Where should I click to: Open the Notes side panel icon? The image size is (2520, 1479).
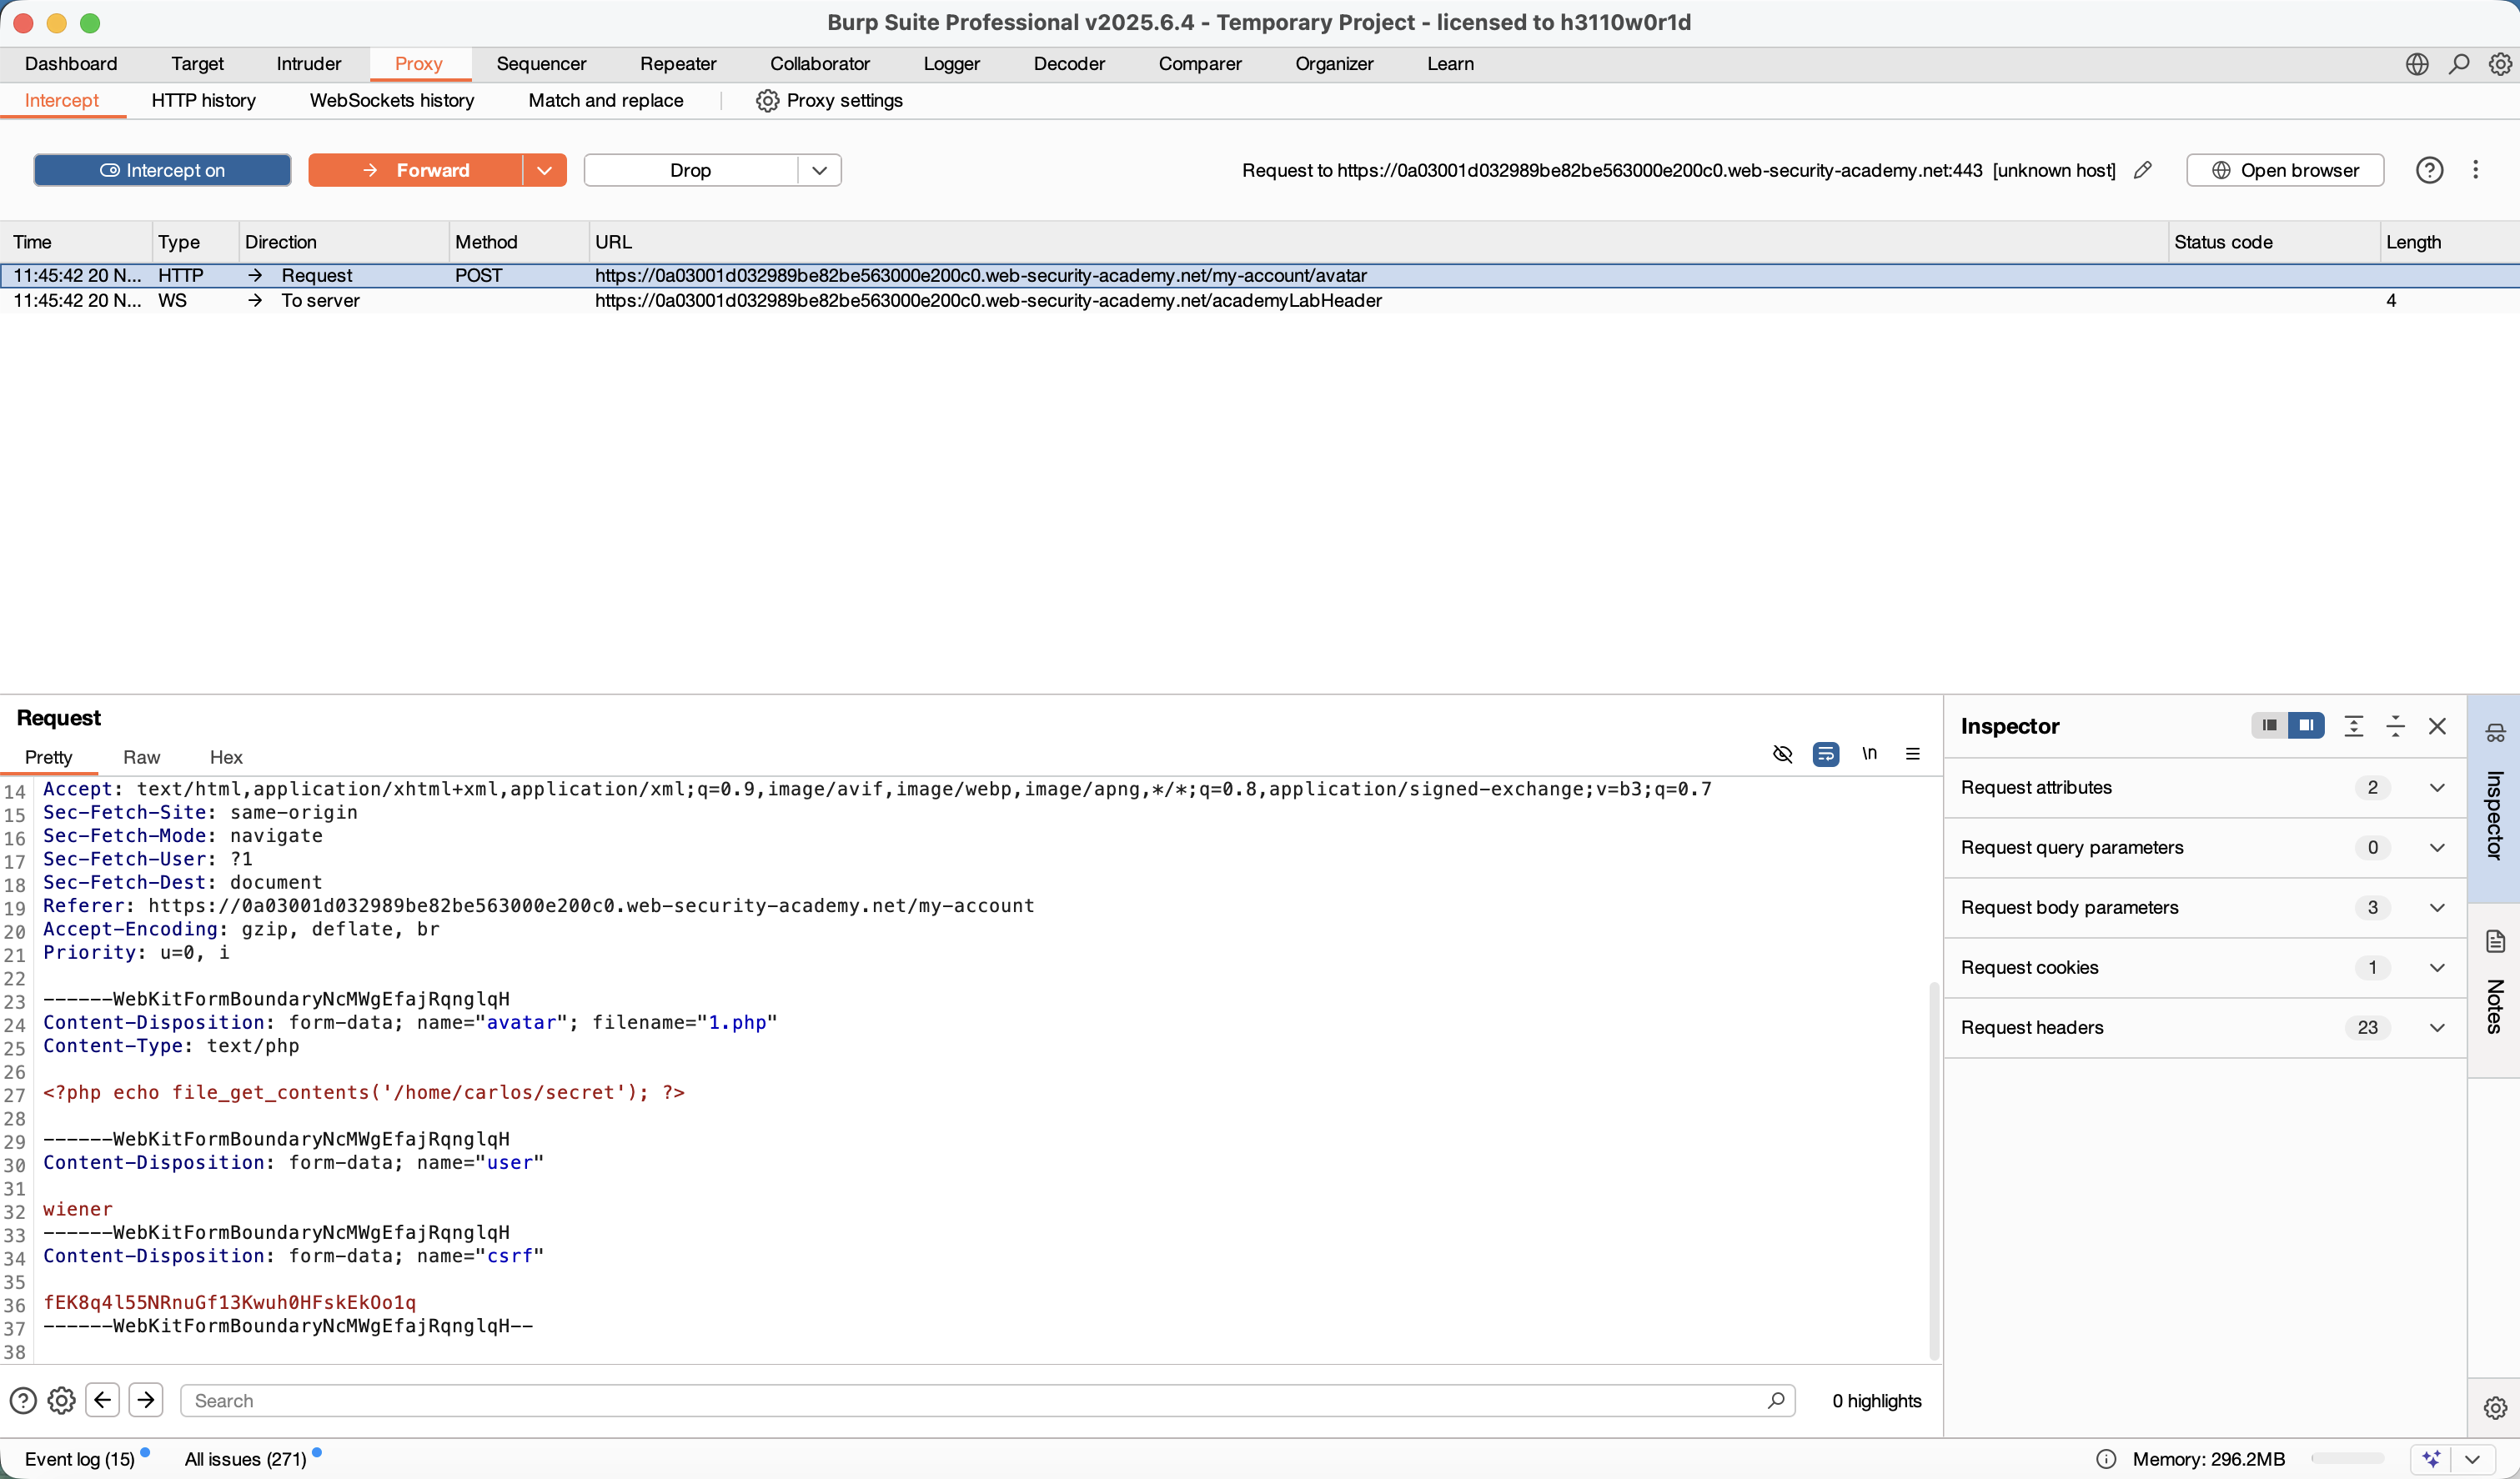(x=2495, y=942)
